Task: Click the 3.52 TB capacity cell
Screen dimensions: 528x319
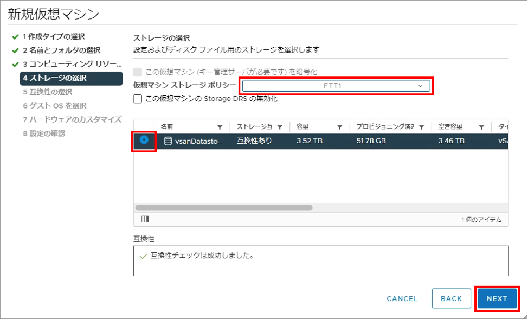Action: pos(310,141)
